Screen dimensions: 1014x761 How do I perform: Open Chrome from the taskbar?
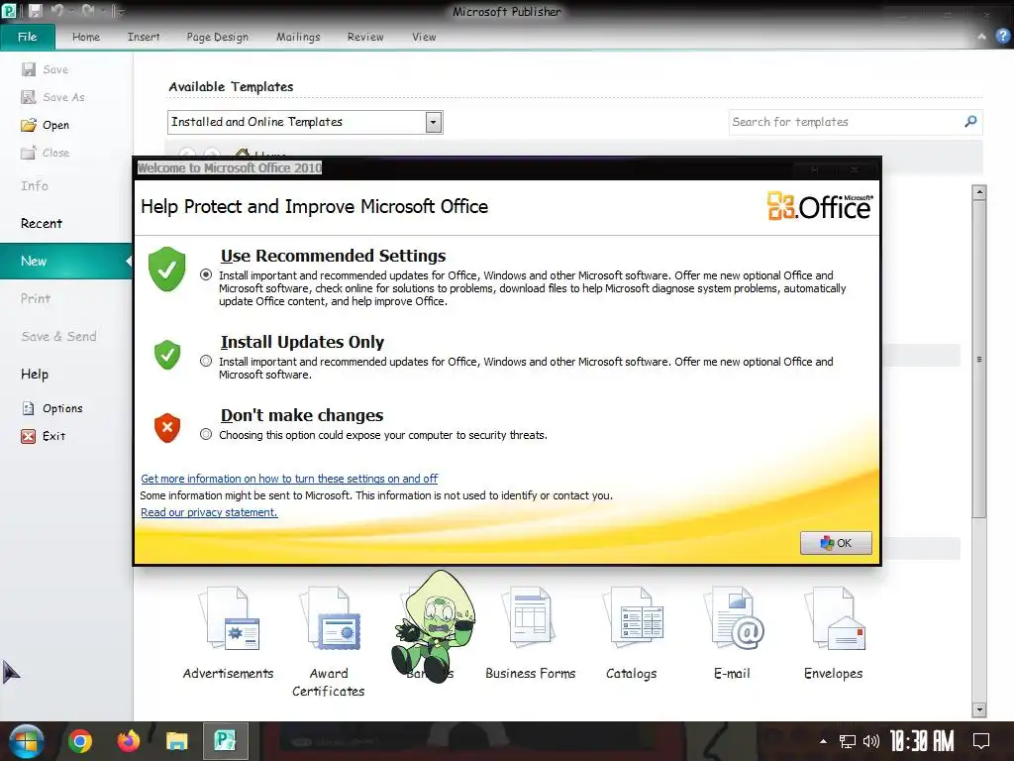80,741
